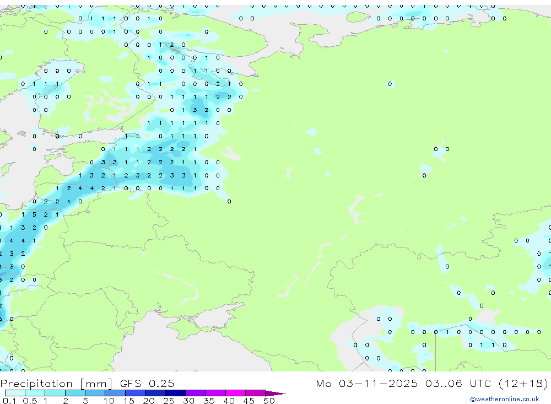Click value 5 in the '1 5 2 1' row
This screenshot has height=404, width=551.
(34, 214)
